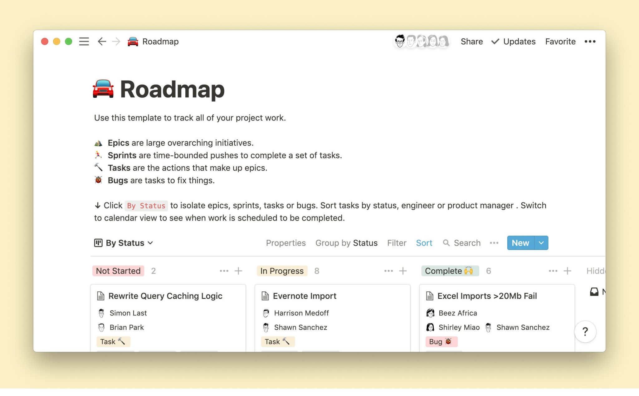Click the last collaborator avatar in header
The height and width of the screenshot is (396, 639).
[443, 41]
